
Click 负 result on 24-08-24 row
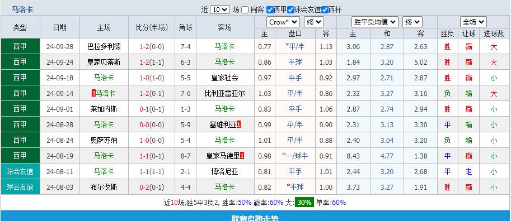click(447, 140)
